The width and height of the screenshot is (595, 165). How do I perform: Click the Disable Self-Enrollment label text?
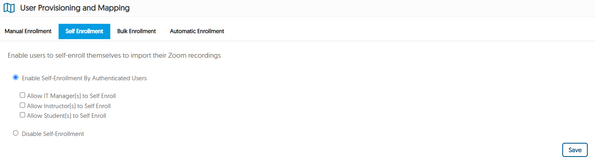(x=53, y=134)
